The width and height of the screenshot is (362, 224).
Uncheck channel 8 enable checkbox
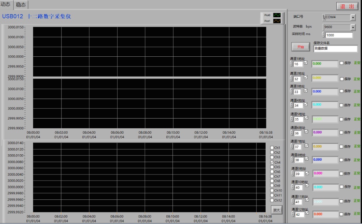pyautogui.click(x=307, y=159)
